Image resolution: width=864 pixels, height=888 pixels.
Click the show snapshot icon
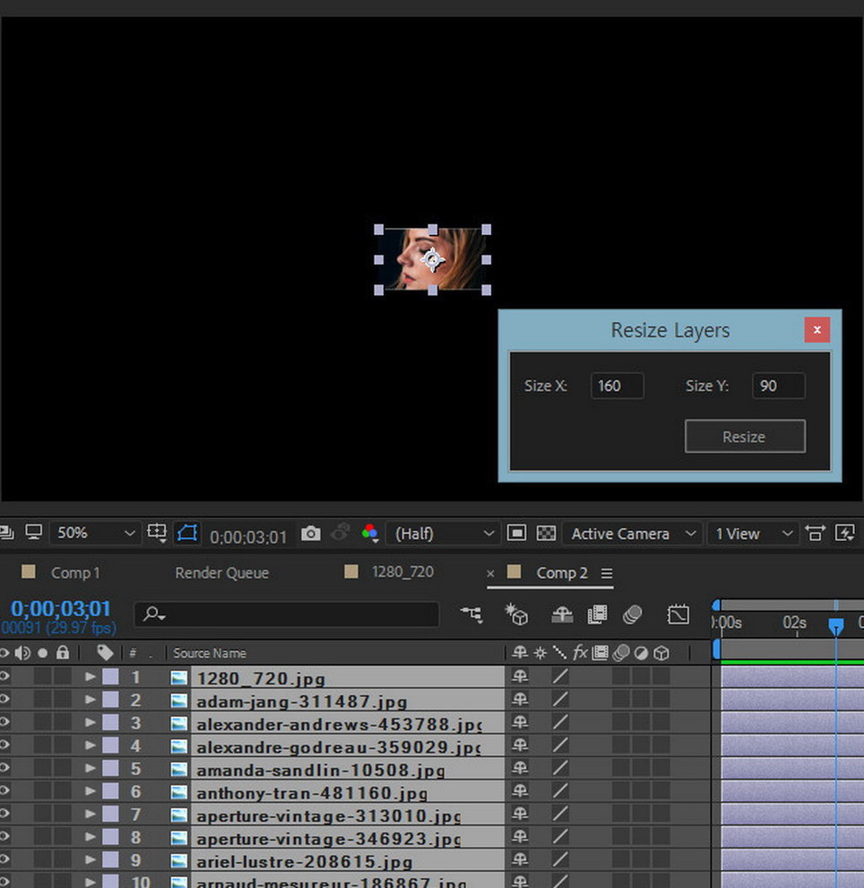pyautogui.click(x=341, y=533)
